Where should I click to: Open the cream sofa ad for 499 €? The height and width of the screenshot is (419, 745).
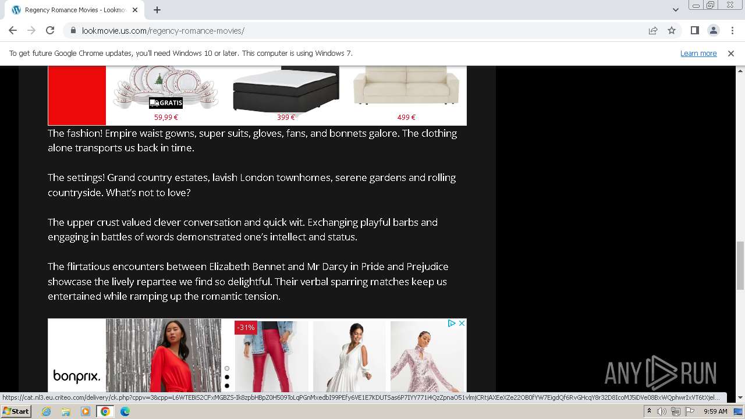tap(406, 94)
